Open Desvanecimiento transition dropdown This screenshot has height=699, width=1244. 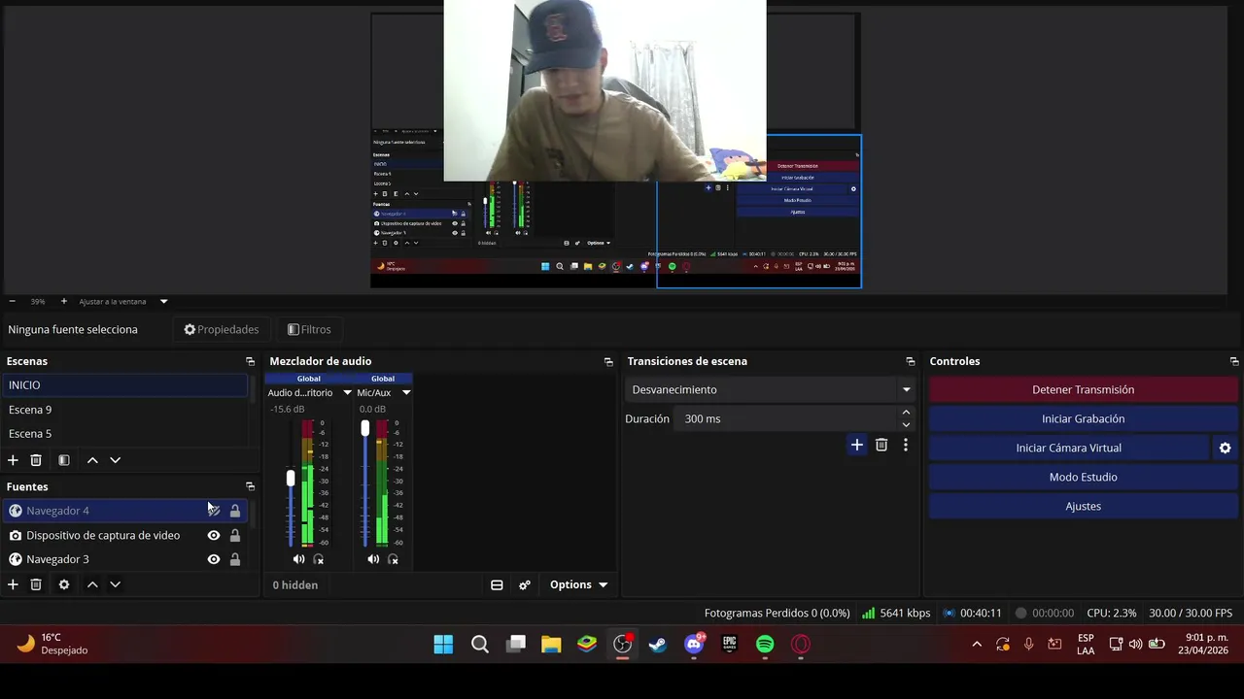click(771, 389)
